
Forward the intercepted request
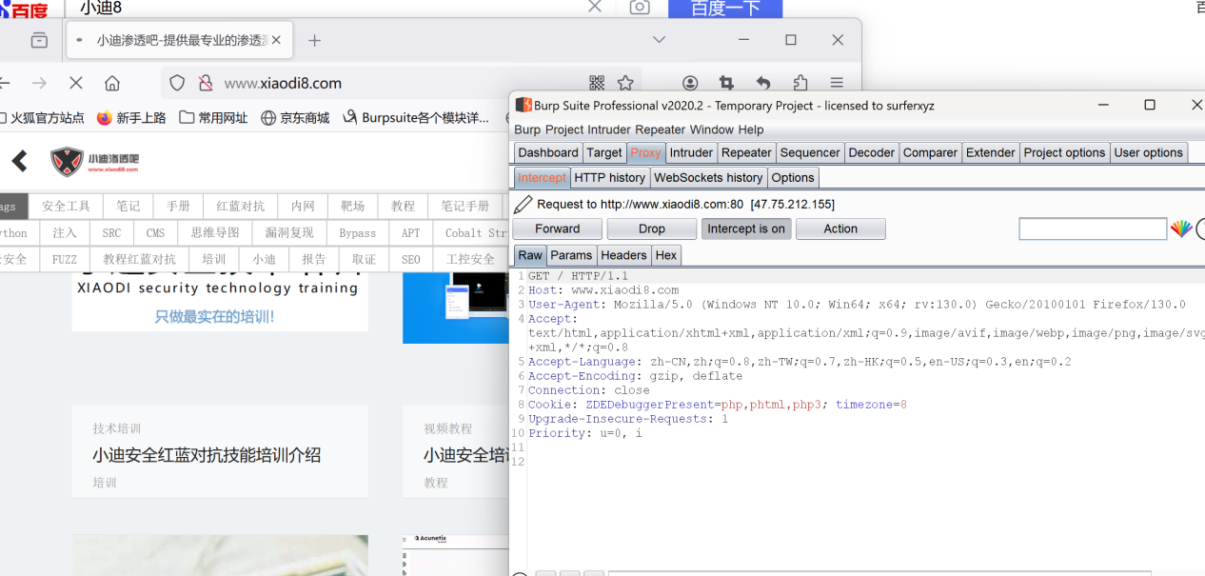[557, 228]
